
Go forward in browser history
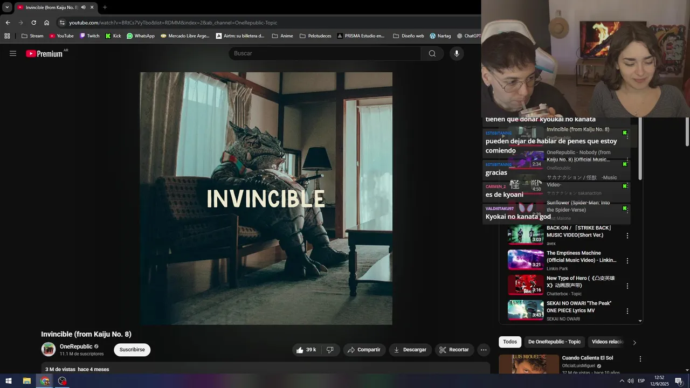tap(20, 23)
